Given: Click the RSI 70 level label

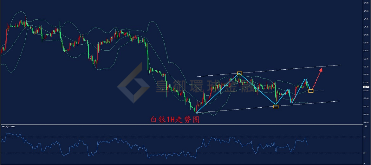Looking at the screenshot, I should (366, 137).
